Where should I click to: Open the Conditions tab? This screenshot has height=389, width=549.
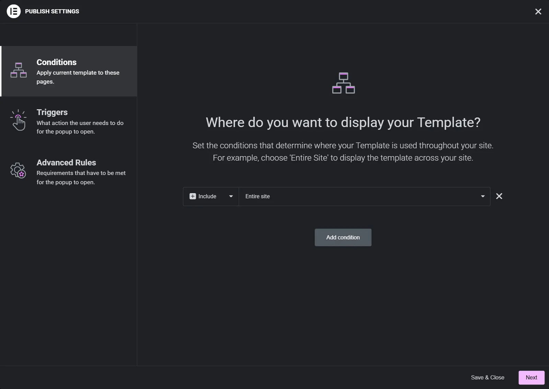coord(69,71)
